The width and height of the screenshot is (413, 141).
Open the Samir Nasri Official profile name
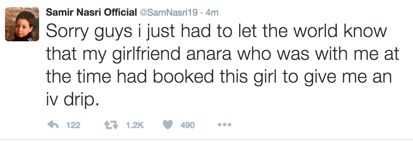pyautogui.click(x=91, y=12)
